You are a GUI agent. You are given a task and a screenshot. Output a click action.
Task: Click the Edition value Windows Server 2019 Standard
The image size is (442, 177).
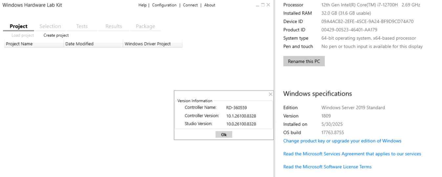(x=353, y=108)
